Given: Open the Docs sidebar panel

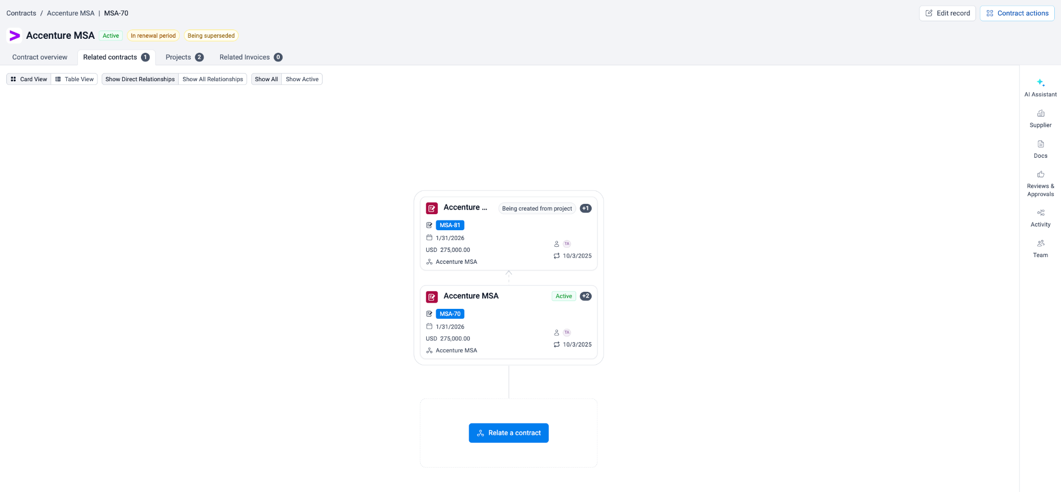Looking at the screenshot, I should 1040,149.
